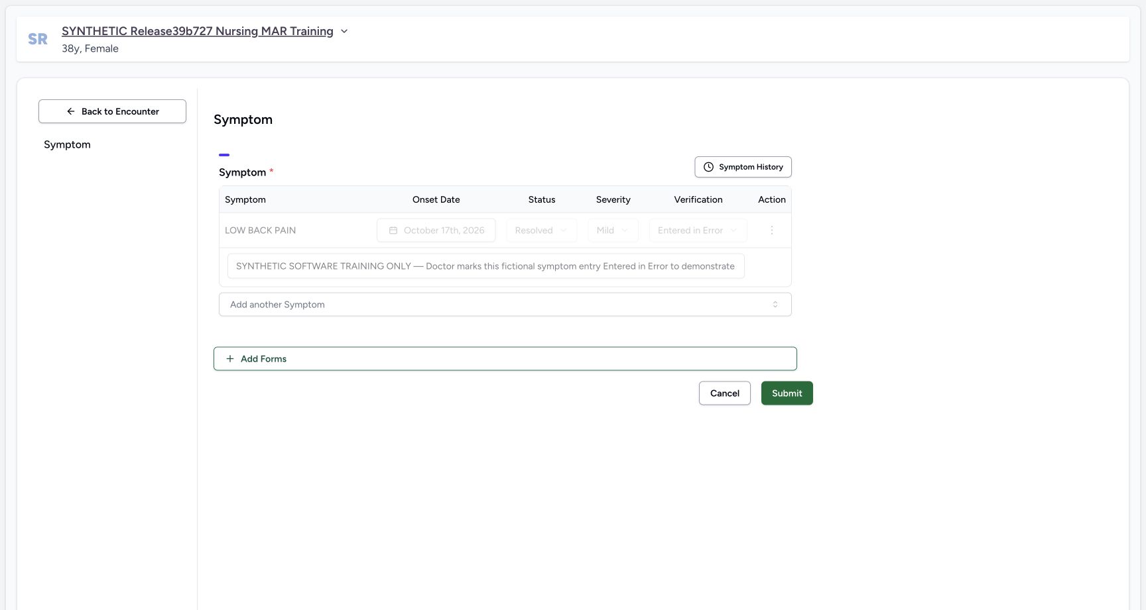Click the Submit button
This screenshot has width=1146, height=610.
(x=787, y=393)
